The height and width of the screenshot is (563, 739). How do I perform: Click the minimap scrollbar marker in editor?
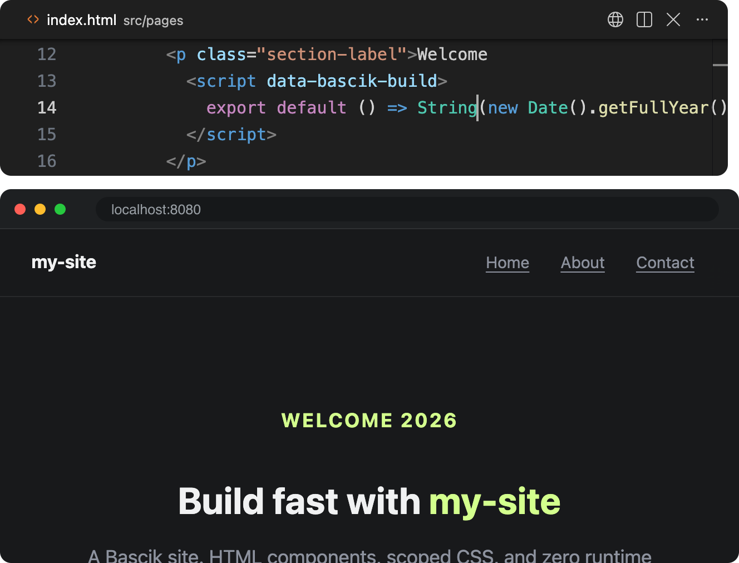(x=720, y=65)
